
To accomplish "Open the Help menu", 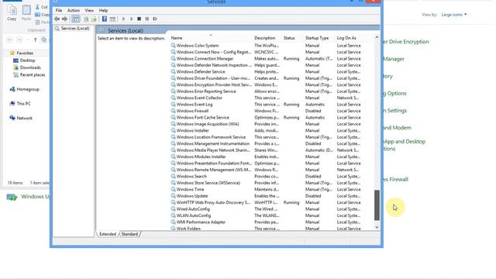I will (103, 10).
